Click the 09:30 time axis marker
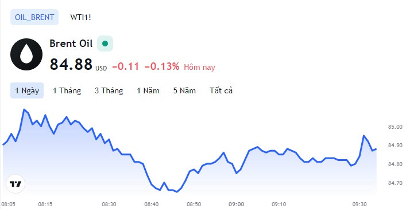The width and height of the screenshot is (406, 209). [359, 204]
